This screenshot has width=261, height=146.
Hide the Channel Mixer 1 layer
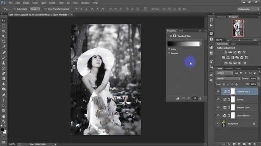218,115
